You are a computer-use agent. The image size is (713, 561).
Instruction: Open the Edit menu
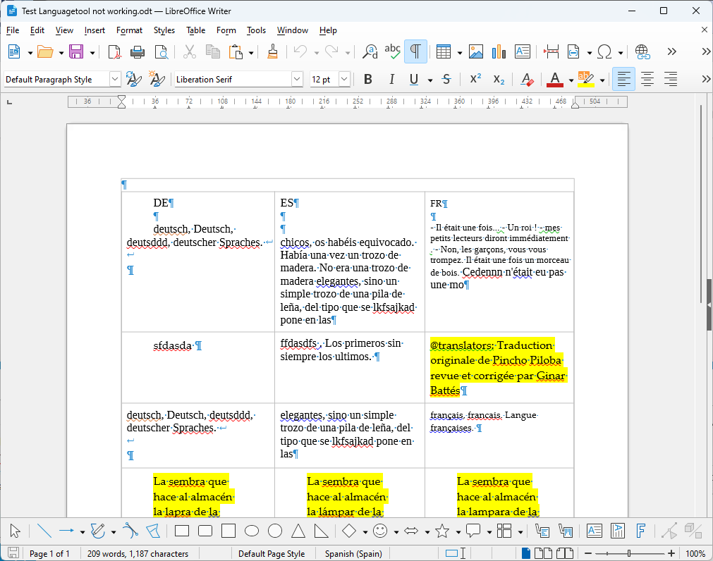(37, 30)
